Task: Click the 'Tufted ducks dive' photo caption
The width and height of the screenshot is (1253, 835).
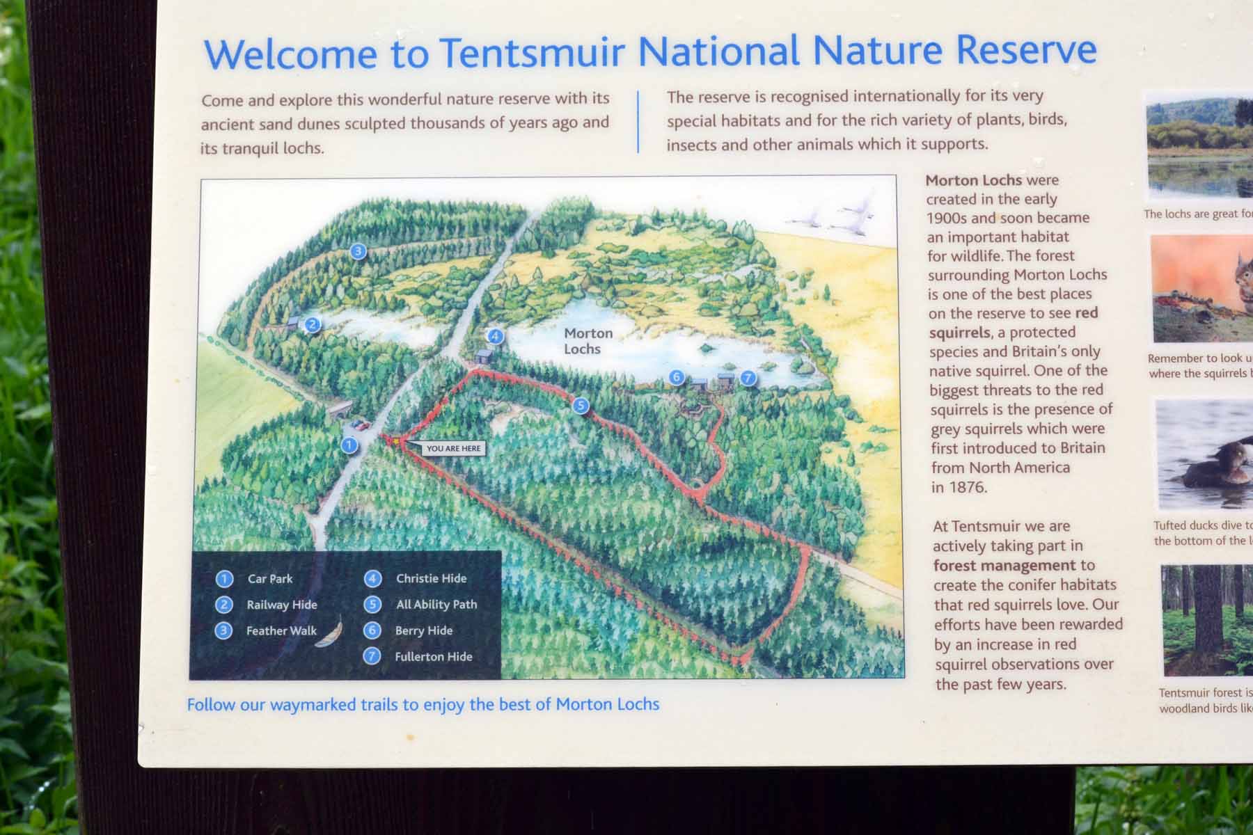Action: [1204, 533]
